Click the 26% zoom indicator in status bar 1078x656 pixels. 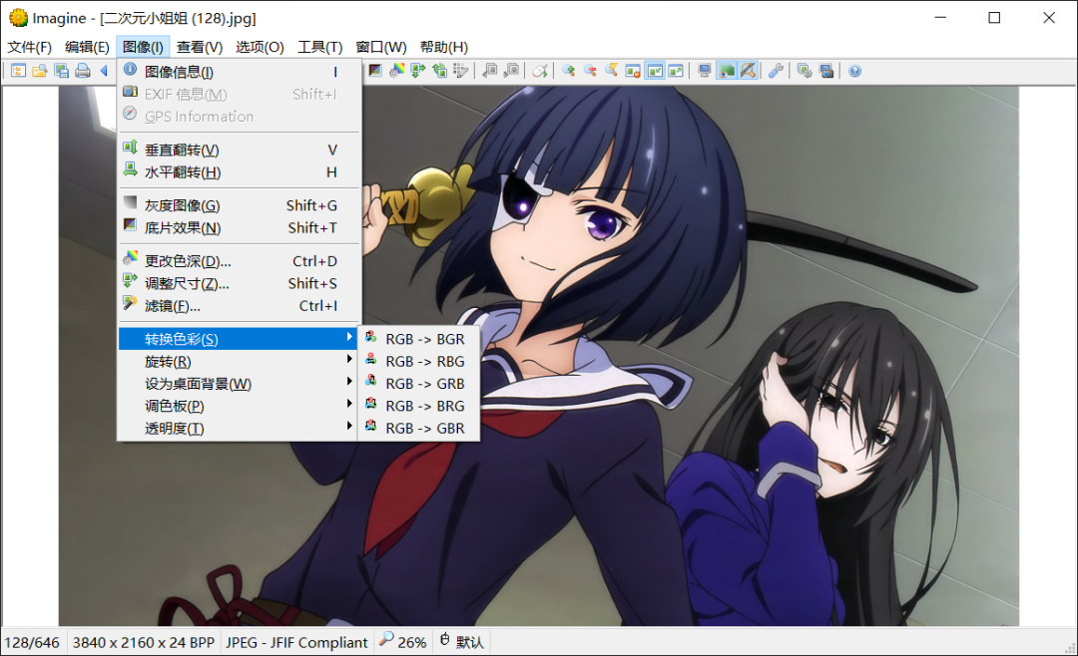(x=403, y=642)
